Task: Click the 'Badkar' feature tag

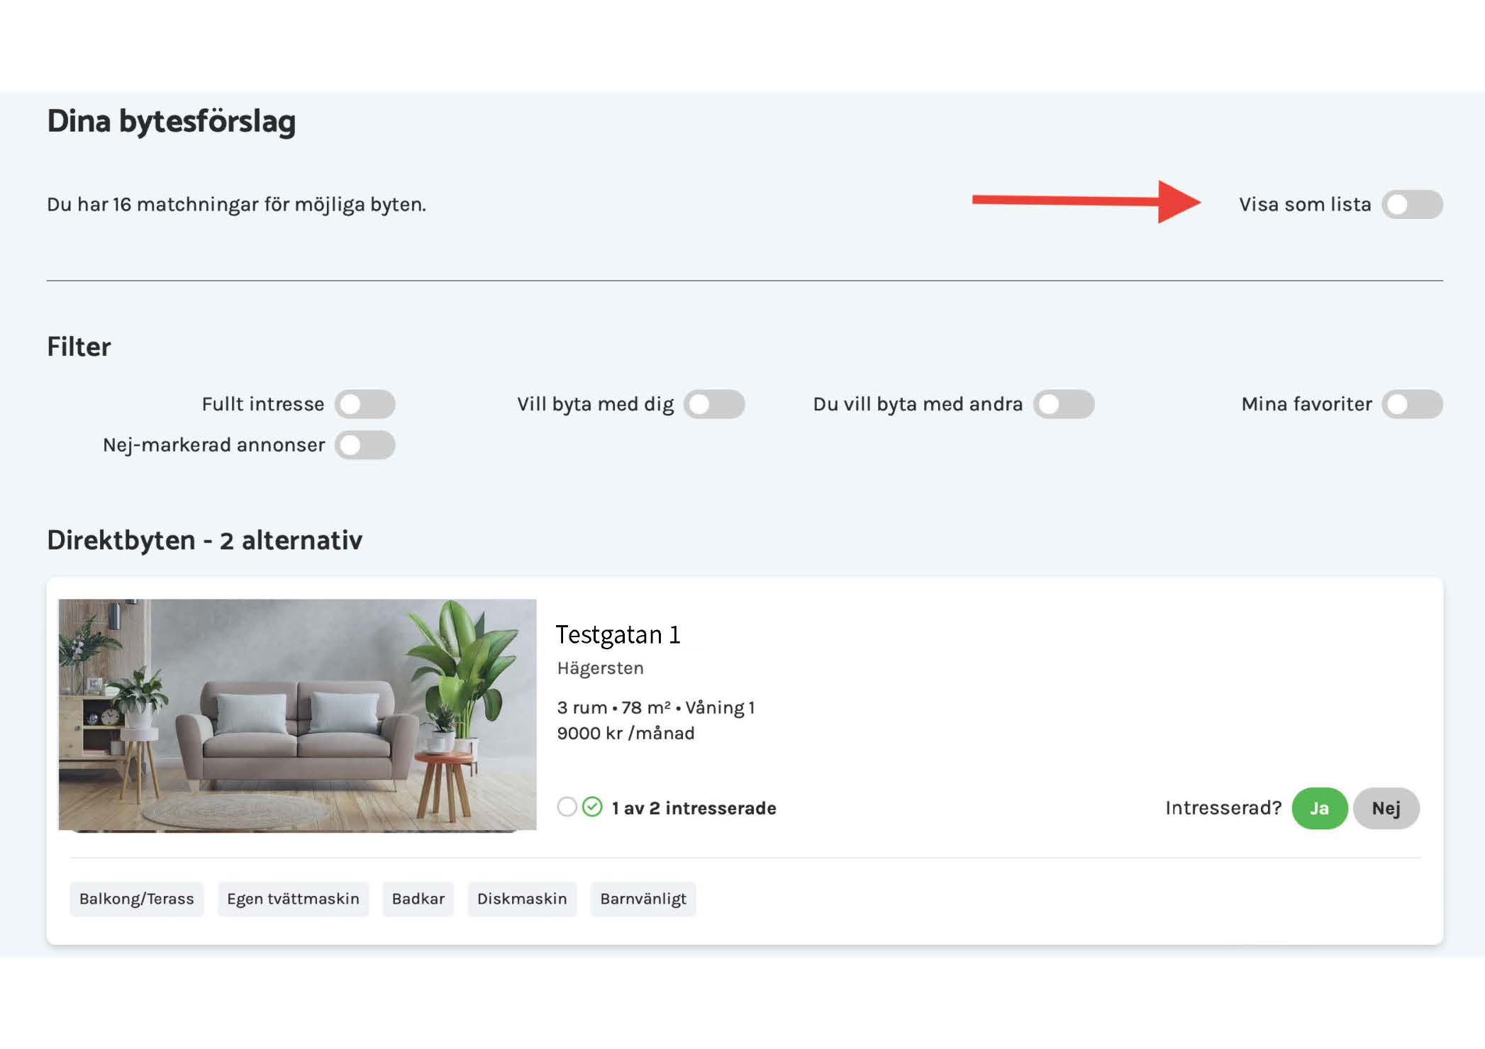Action: coord(418,899)
